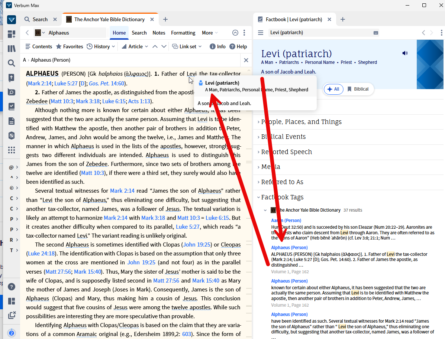This screenshot has height=339, width=445.
Task: Expand the Referred to As section
Action: click(x=282, y=182)
